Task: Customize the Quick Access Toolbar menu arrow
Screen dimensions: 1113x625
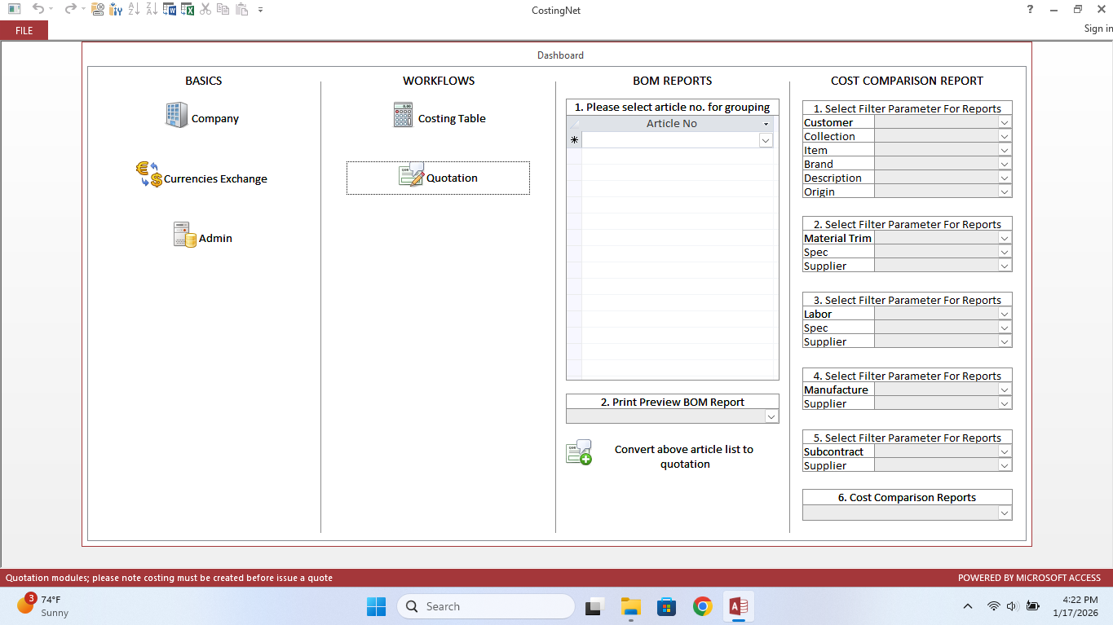Action: click(260, 10)
